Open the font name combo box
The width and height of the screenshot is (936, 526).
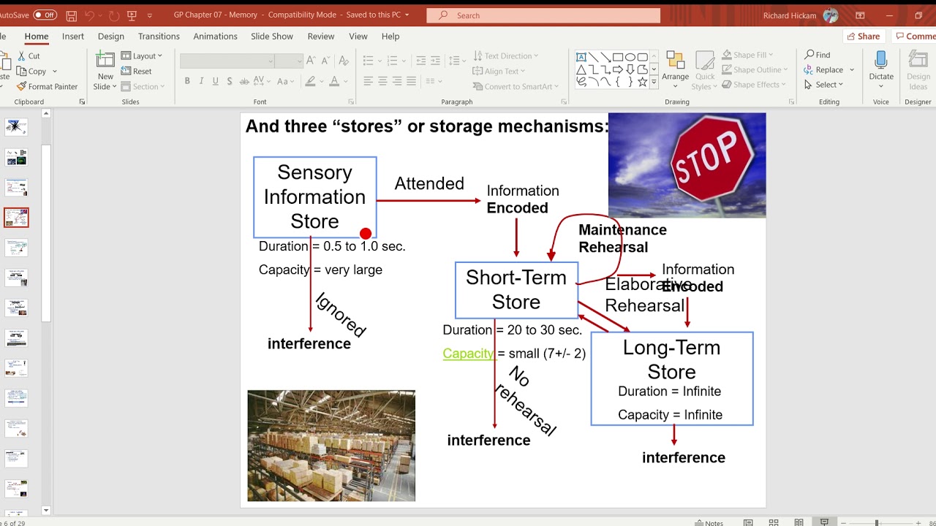(x=227, y=61)
